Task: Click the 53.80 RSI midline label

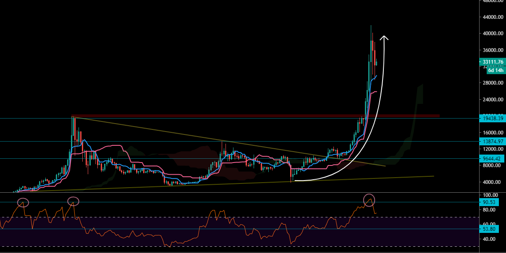Action: [490, 229]
